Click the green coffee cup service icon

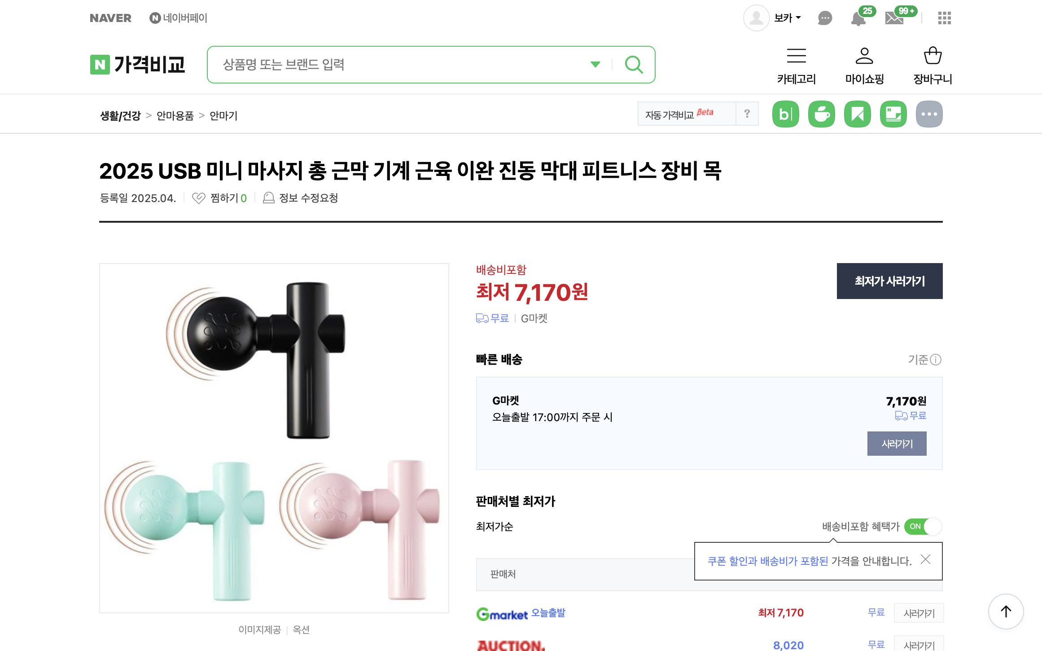point(821,114)
